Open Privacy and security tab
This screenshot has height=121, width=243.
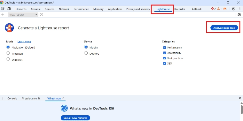[138, 9]
